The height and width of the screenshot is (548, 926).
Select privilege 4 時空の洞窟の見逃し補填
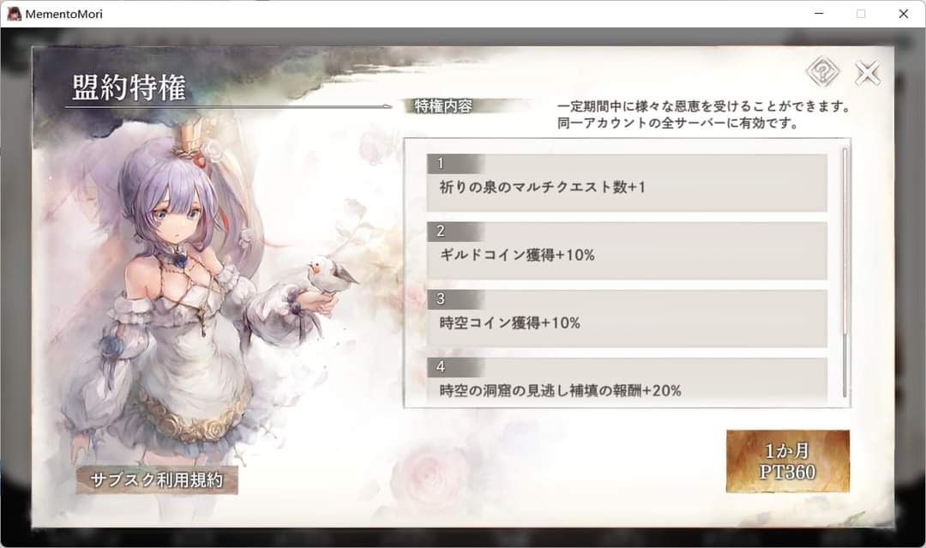click(627, 382)
